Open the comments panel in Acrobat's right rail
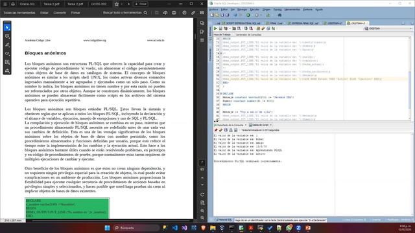The height and width of the screenshot is (233, 415). pyautogui.click(x=202, y=23)
